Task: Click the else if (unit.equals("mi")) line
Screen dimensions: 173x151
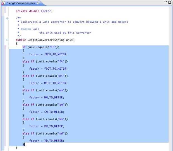Action: [x=45, y=76]
